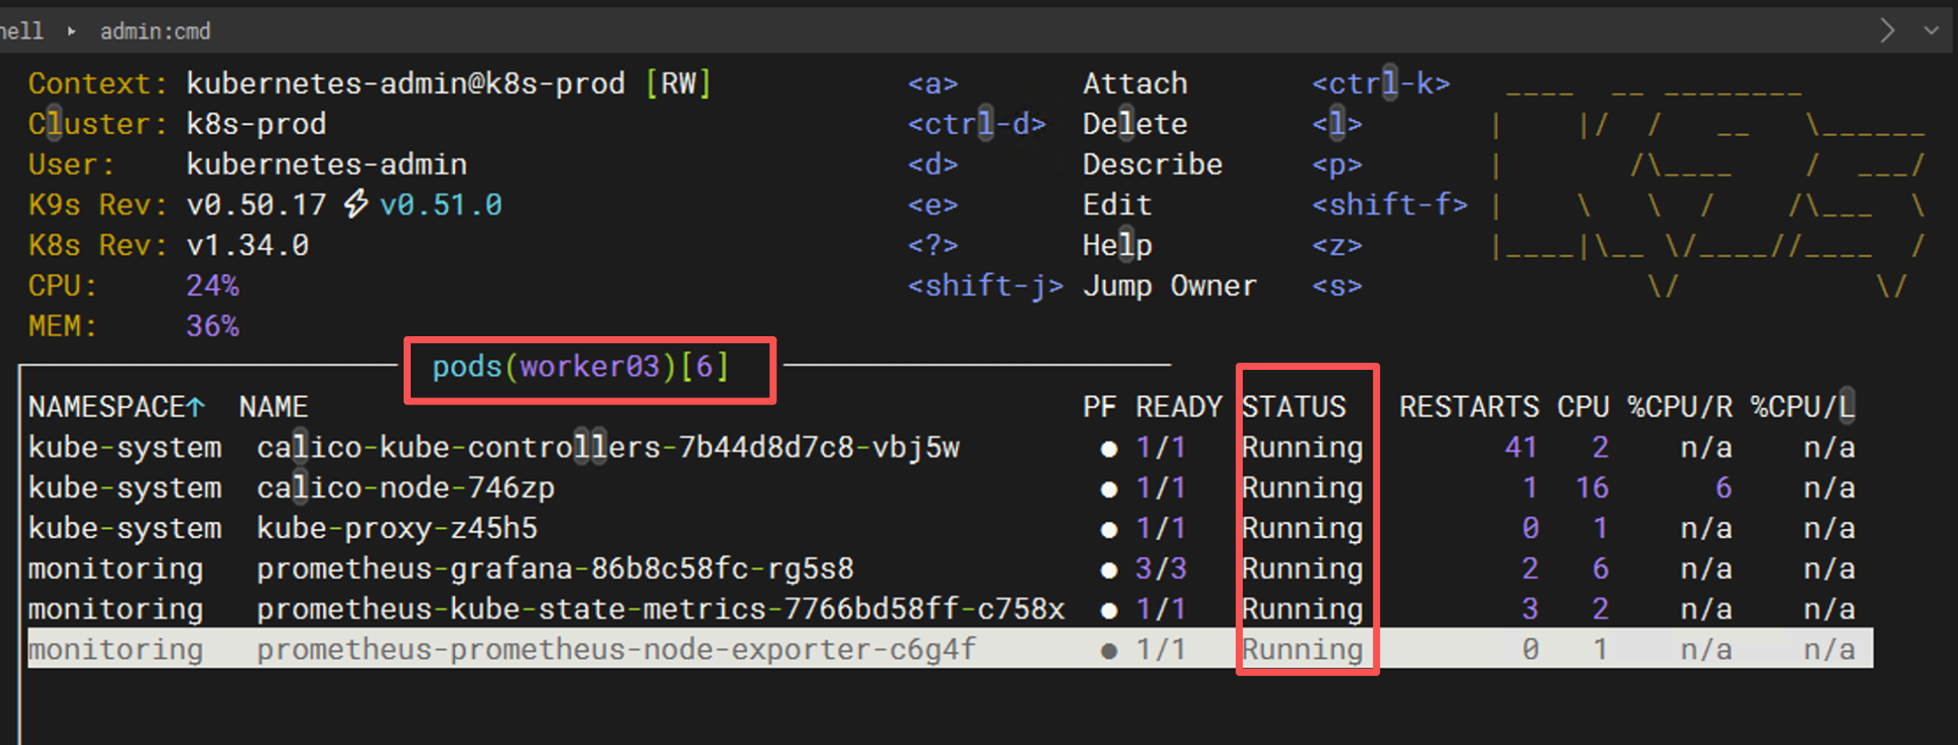The height and width of the screenshot is (745, 1958).
Task: Select calico-kube-controllers-7b44d8d7c8-vbj5w pod
Action: pos(950,448)
